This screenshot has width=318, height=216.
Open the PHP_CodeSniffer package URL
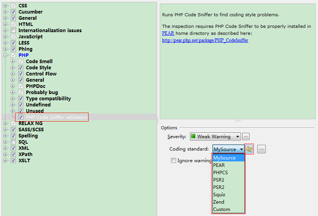tap(205, 40)
